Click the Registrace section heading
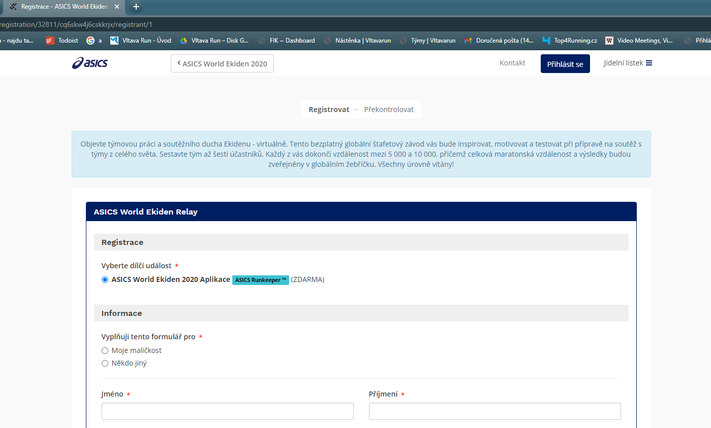 click(x=122, y=242)
